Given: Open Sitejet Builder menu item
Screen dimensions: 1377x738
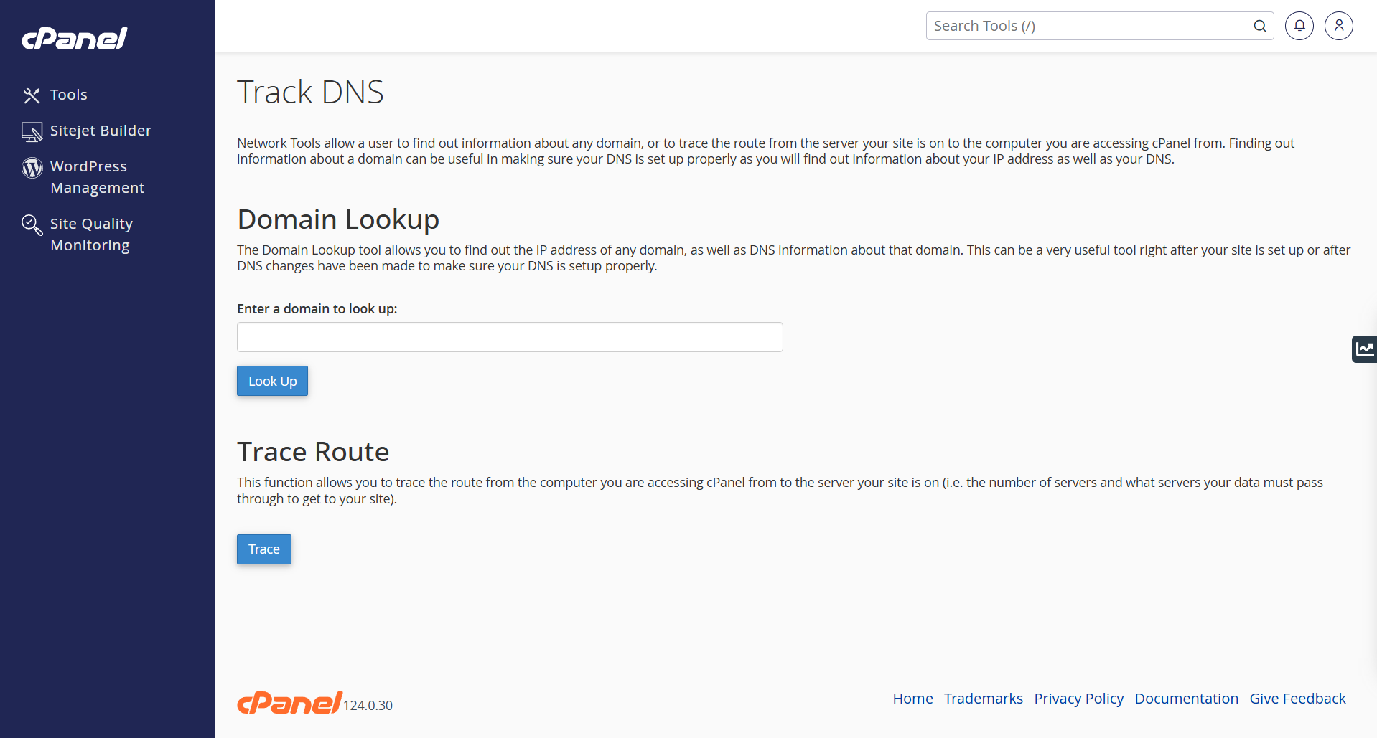Looking at the screenshot, I should tap(101, 131).
